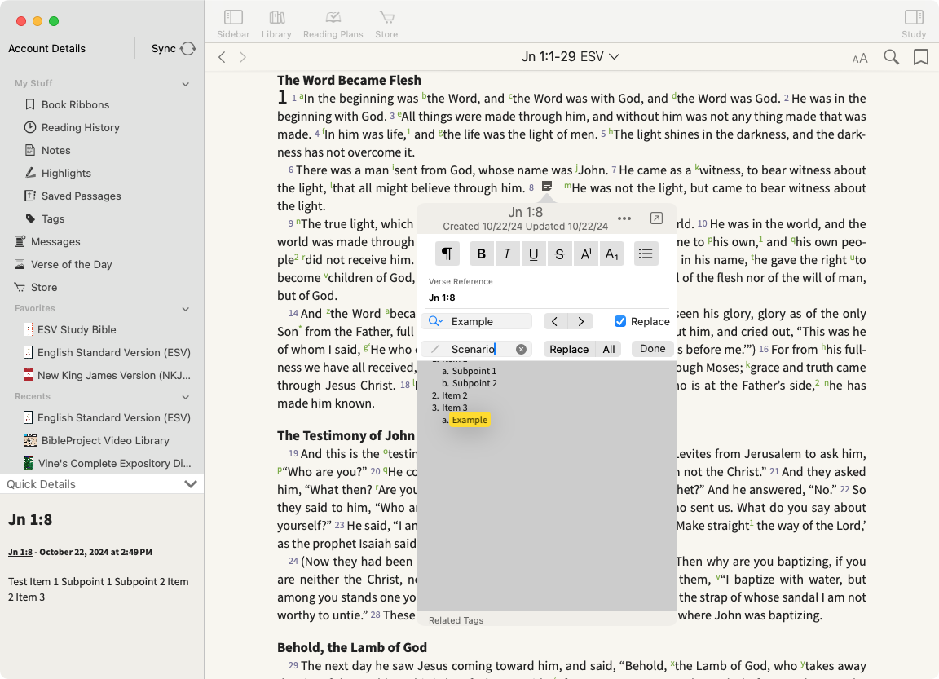Apply bold formatting in note
The height and width of the screenshot is (679, 939).
481,254
